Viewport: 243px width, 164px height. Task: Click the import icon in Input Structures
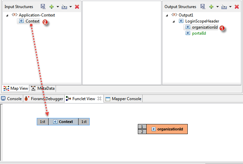(64, 6)
